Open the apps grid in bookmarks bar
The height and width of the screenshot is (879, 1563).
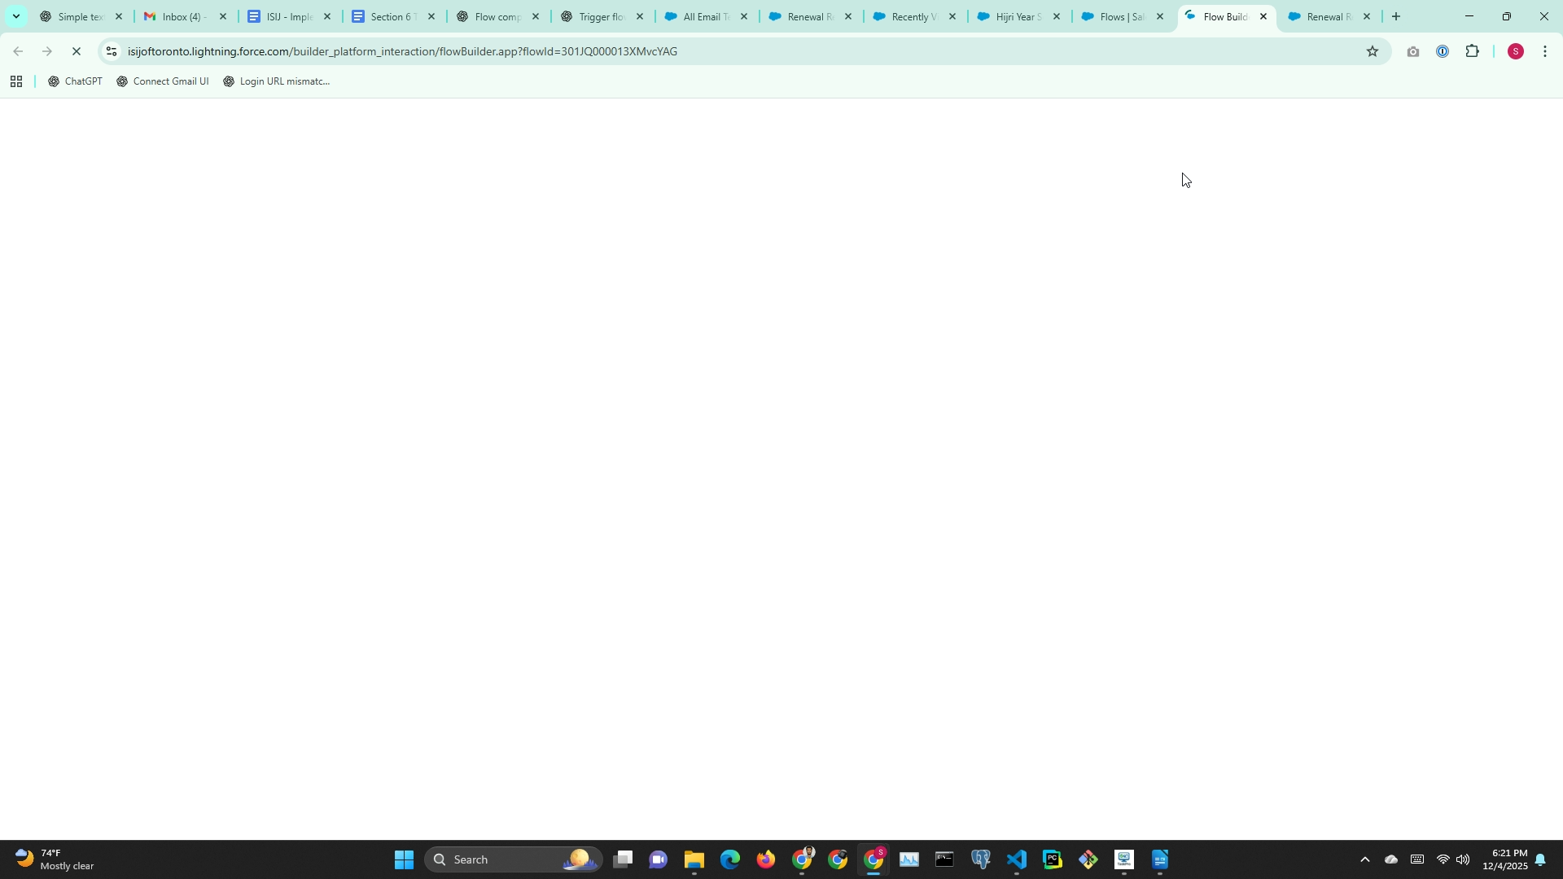[15, 81]
